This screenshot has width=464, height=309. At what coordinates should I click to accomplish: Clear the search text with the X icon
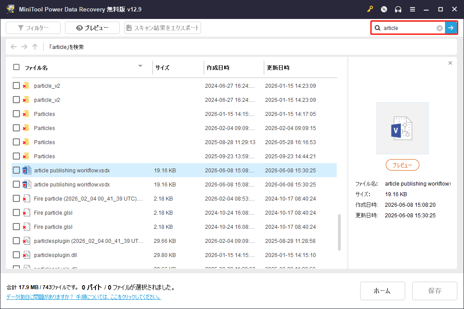coord(440,28)
